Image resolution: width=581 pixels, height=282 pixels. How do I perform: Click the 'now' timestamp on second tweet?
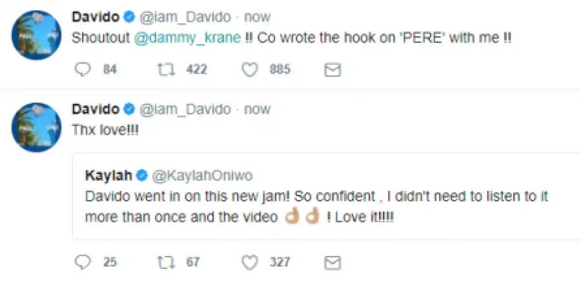coord(258,108)
